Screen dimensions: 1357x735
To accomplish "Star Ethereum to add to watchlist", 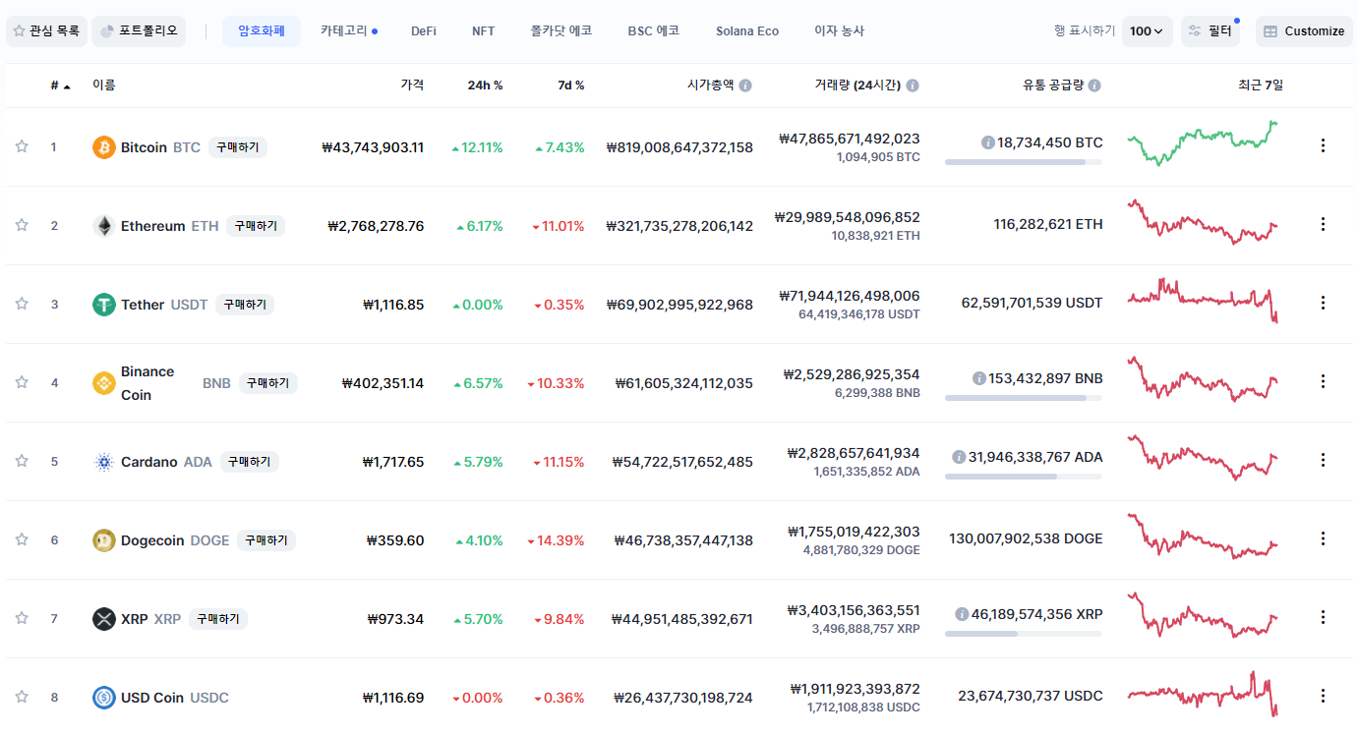I will tap(22, 225).
